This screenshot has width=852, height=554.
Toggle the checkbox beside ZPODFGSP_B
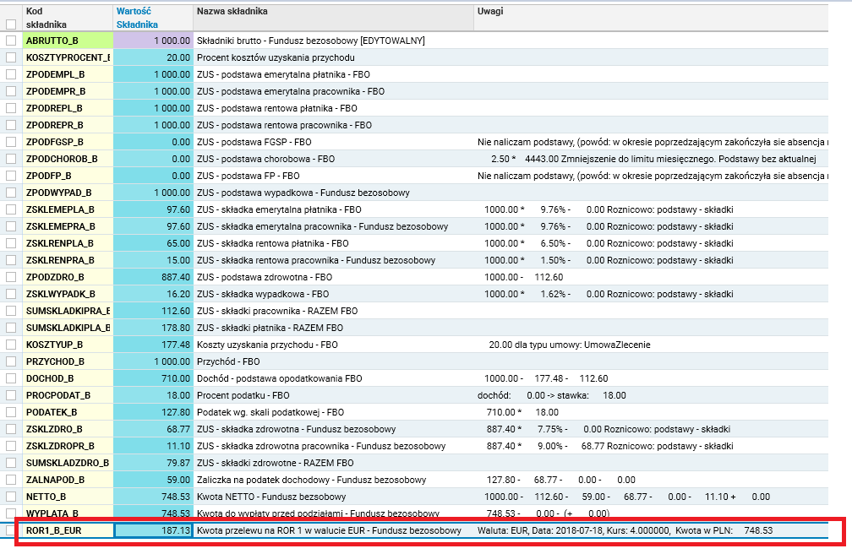point(11,142)
